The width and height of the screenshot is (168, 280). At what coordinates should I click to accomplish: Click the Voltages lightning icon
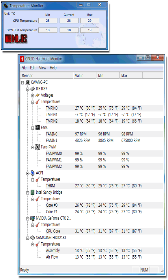[38, 95]
